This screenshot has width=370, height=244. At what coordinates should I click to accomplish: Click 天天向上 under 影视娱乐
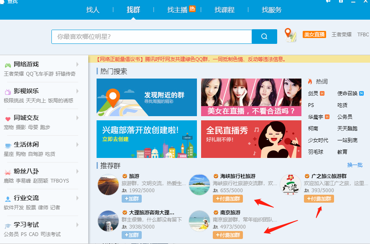coord(36,101)
